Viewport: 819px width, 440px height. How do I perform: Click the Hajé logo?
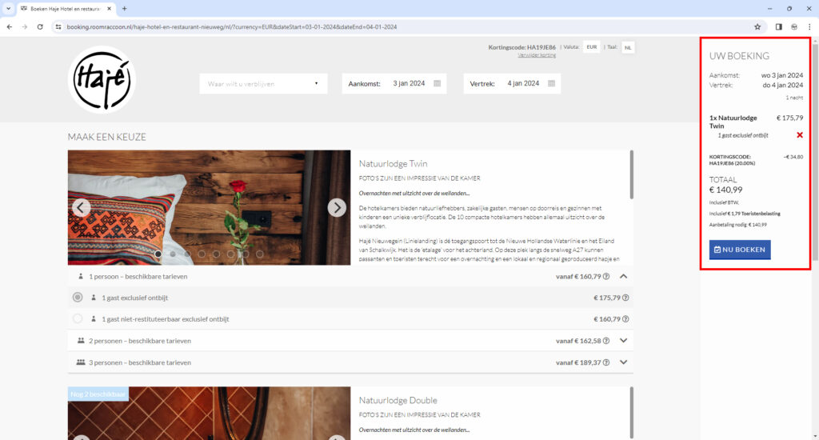102,80
